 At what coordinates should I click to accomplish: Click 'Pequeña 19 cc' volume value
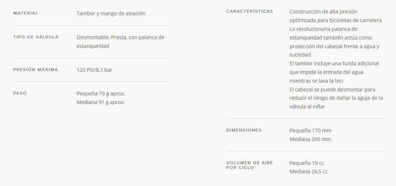coord(306,163)
